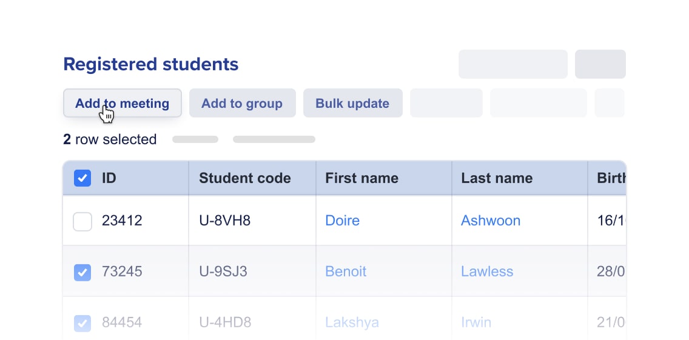Click student code U-8VH8 cell

click(224, 221)
